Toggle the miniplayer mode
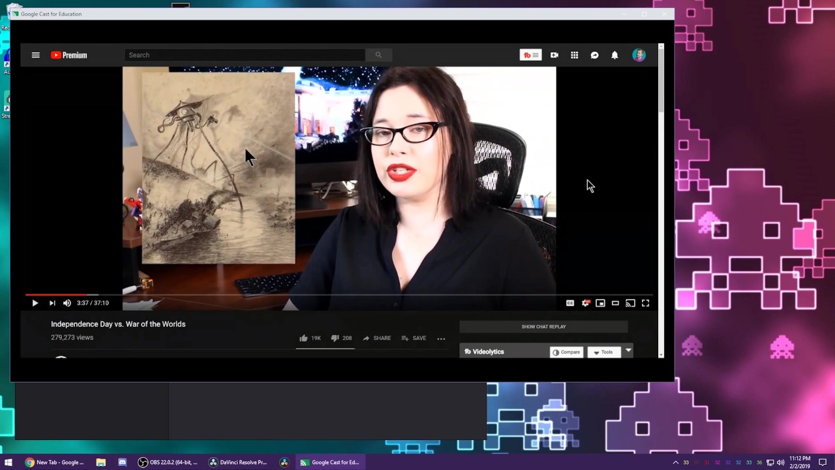This screenshot has height=470, width=835. (x=600, y=303)
